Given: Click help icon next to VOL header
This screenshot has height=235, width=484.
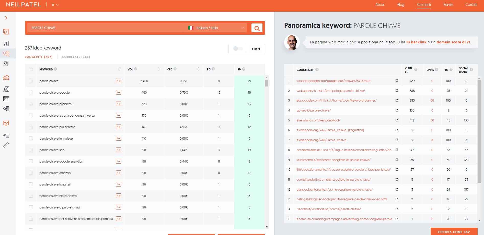Looking at the screenshot, I should [136, 69].
